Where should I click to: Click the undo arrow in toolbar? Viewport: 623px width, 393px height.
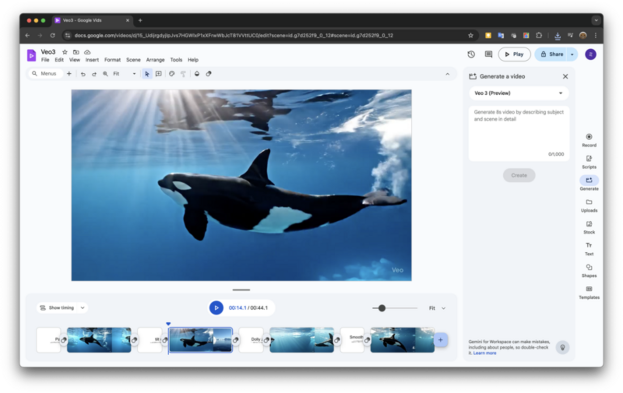click(83, 74)
